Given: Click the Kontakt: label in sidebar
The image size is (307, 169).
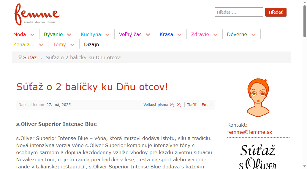Looking at the screenshot, I should pos(237,125).
